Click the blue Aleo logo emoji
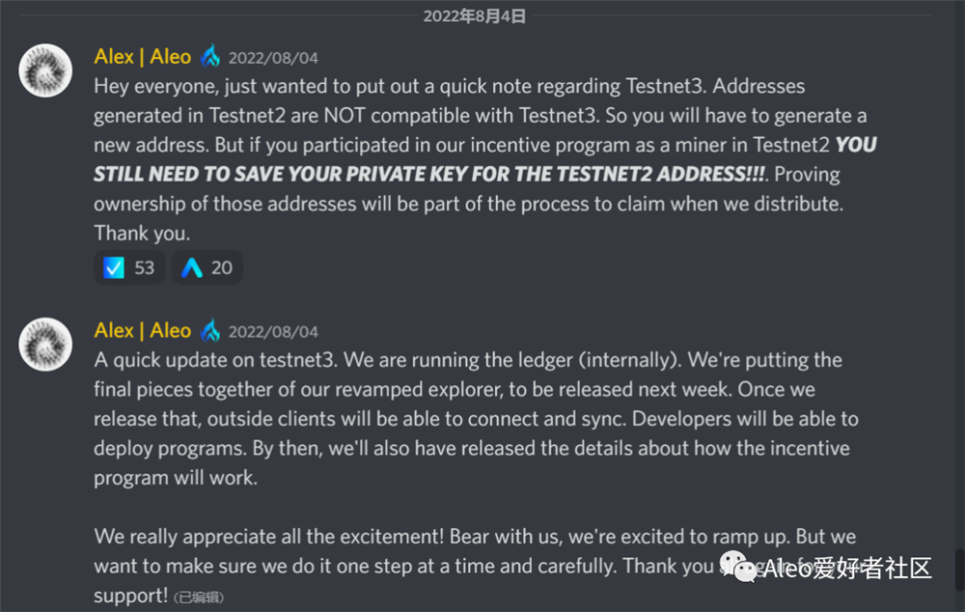This screenshot has height=612, width=965. 191,267
